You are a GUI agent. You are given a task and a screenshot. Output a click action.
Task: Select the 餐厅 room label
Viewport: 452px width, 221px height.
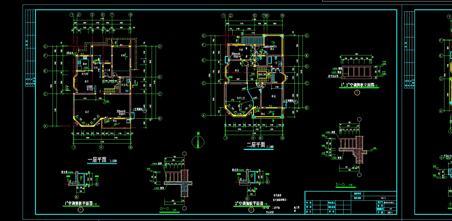coord(87,81)
